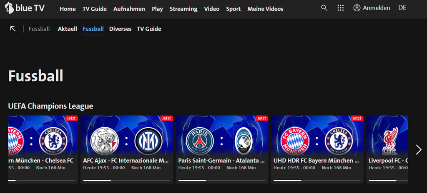The height and width of the screenshot is (193, 427).
Task: Open the Aufnahmen menu
Action: tap(129, 9)
